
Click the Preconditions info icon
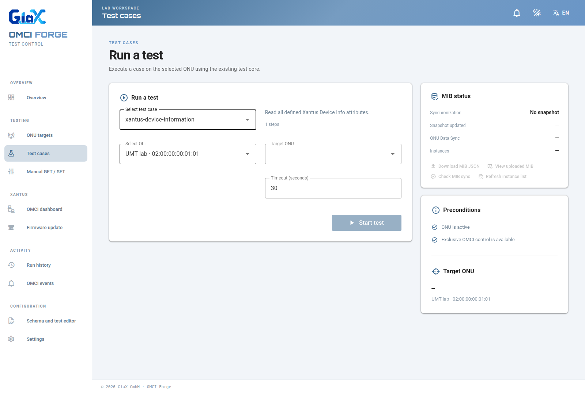pos(436,210)
